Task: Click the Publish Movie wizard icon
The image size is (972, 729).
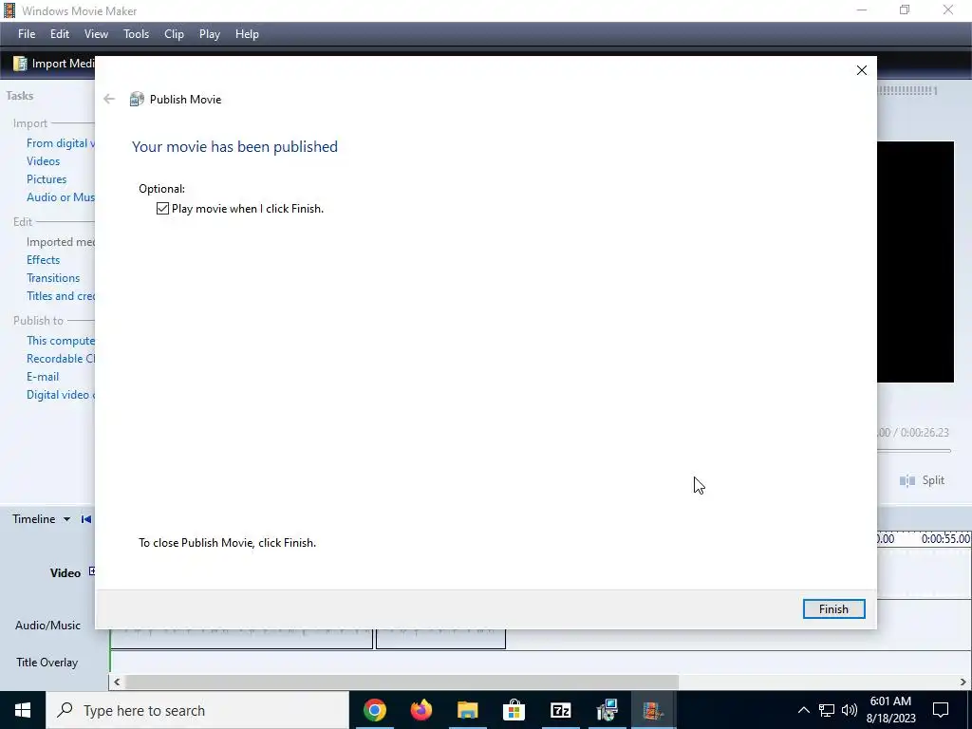Action: [x=137, y=99]
